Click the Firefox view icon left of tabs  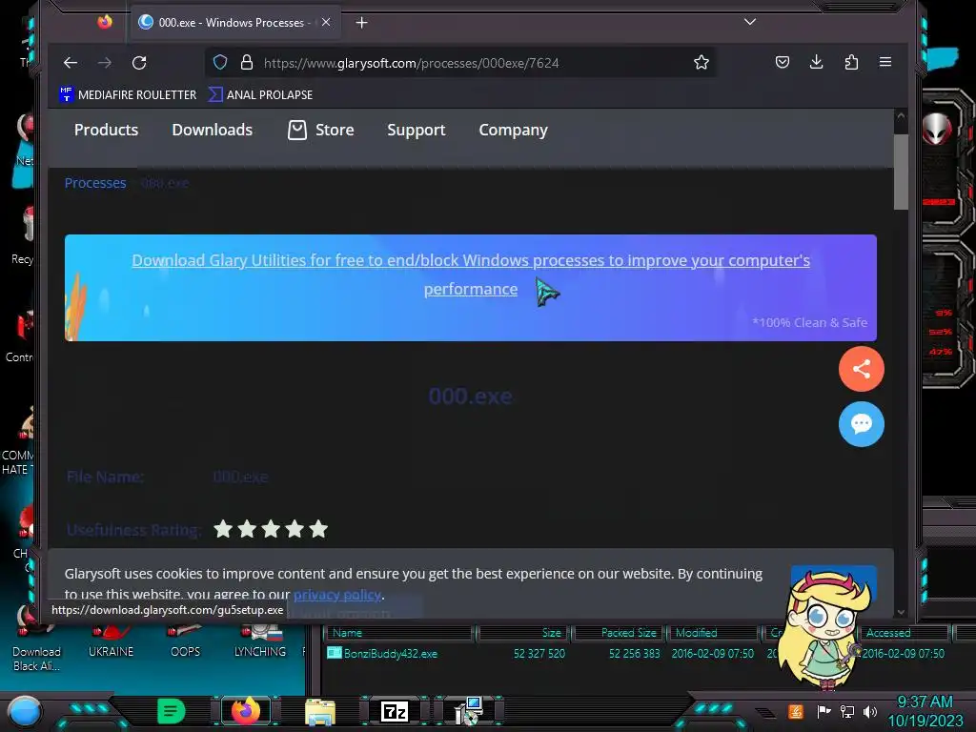click(x=105, y=23)
